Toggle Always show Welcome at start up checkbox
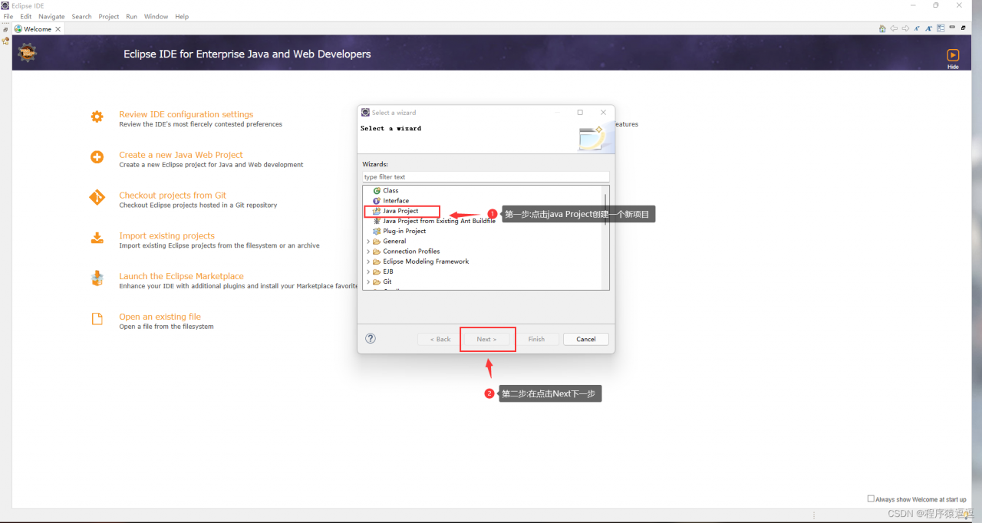This screenshot has width=982, height=523. [871, 498]
